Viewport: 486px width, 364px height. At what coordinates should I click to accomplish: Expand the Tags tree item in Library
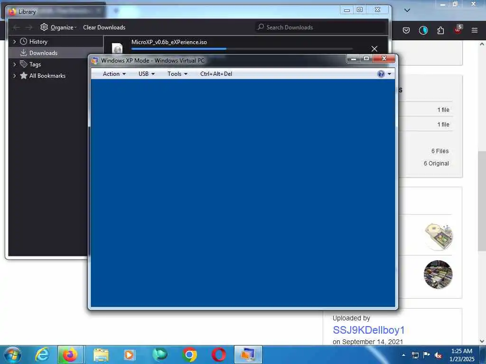(14, 64)
